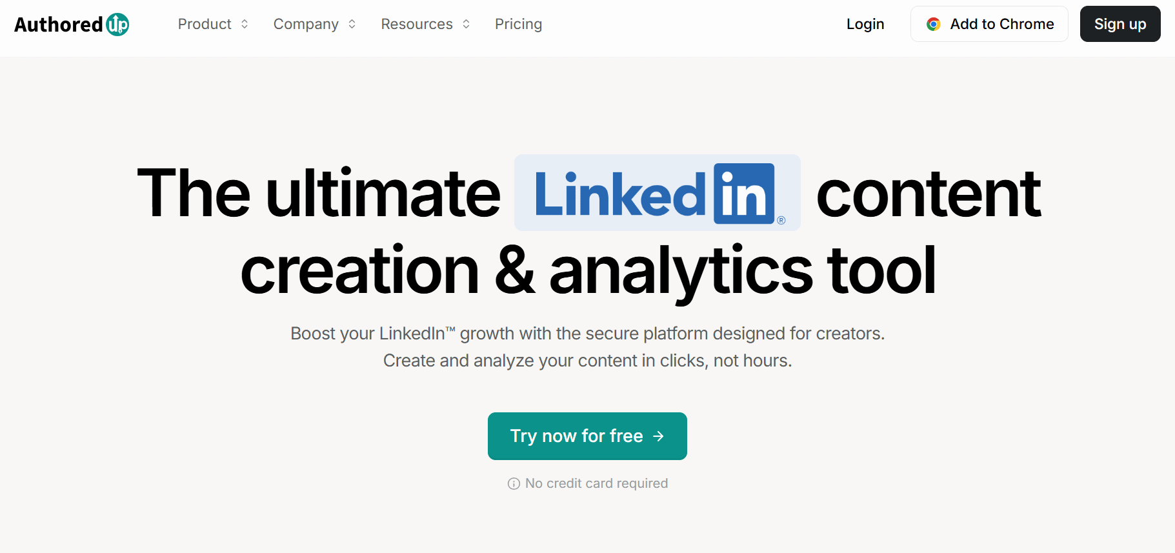Open the Login link
This screenshot has height=553, width=1175.
[x=865, y=25]
